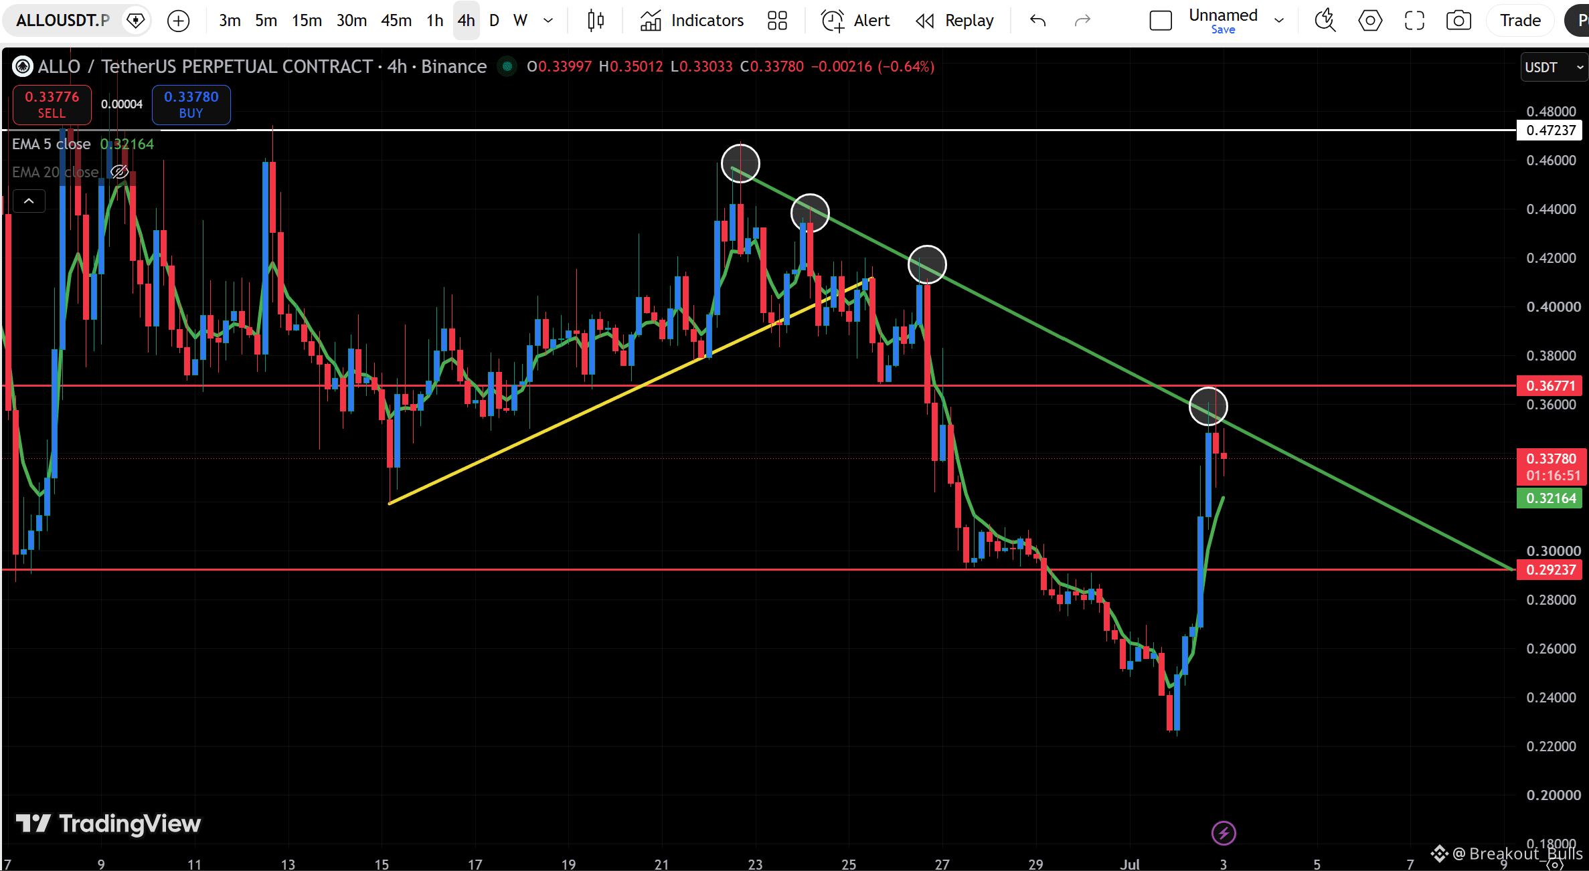Save the layout via Save link
Viewport: 1589px width, 871px height.
(x=1223, y=30)
